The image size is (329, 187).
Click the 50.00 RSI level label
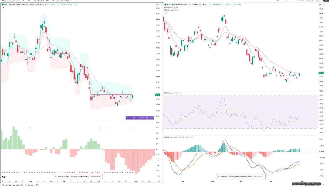(x=321, y=112)
